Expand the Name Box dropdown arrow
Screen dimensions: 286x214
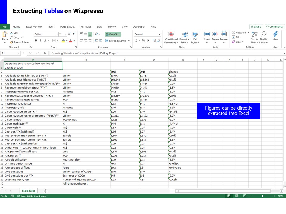pos(18,53)
